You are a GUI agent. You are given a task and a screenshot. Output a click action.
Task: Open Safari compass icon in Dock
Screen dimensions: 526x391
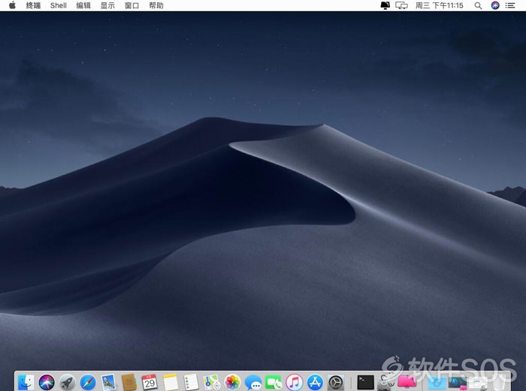[x=88, y=382]
